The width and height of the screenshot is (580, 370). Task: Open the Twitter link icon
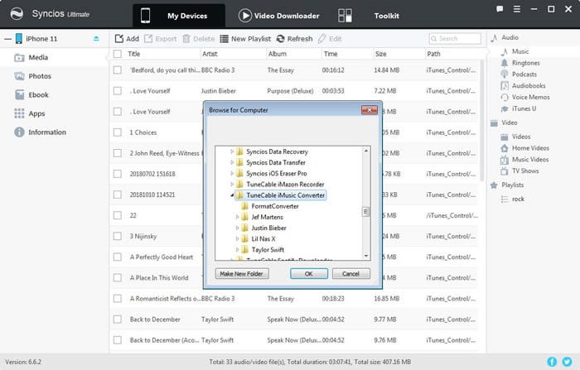coord(567,362)
